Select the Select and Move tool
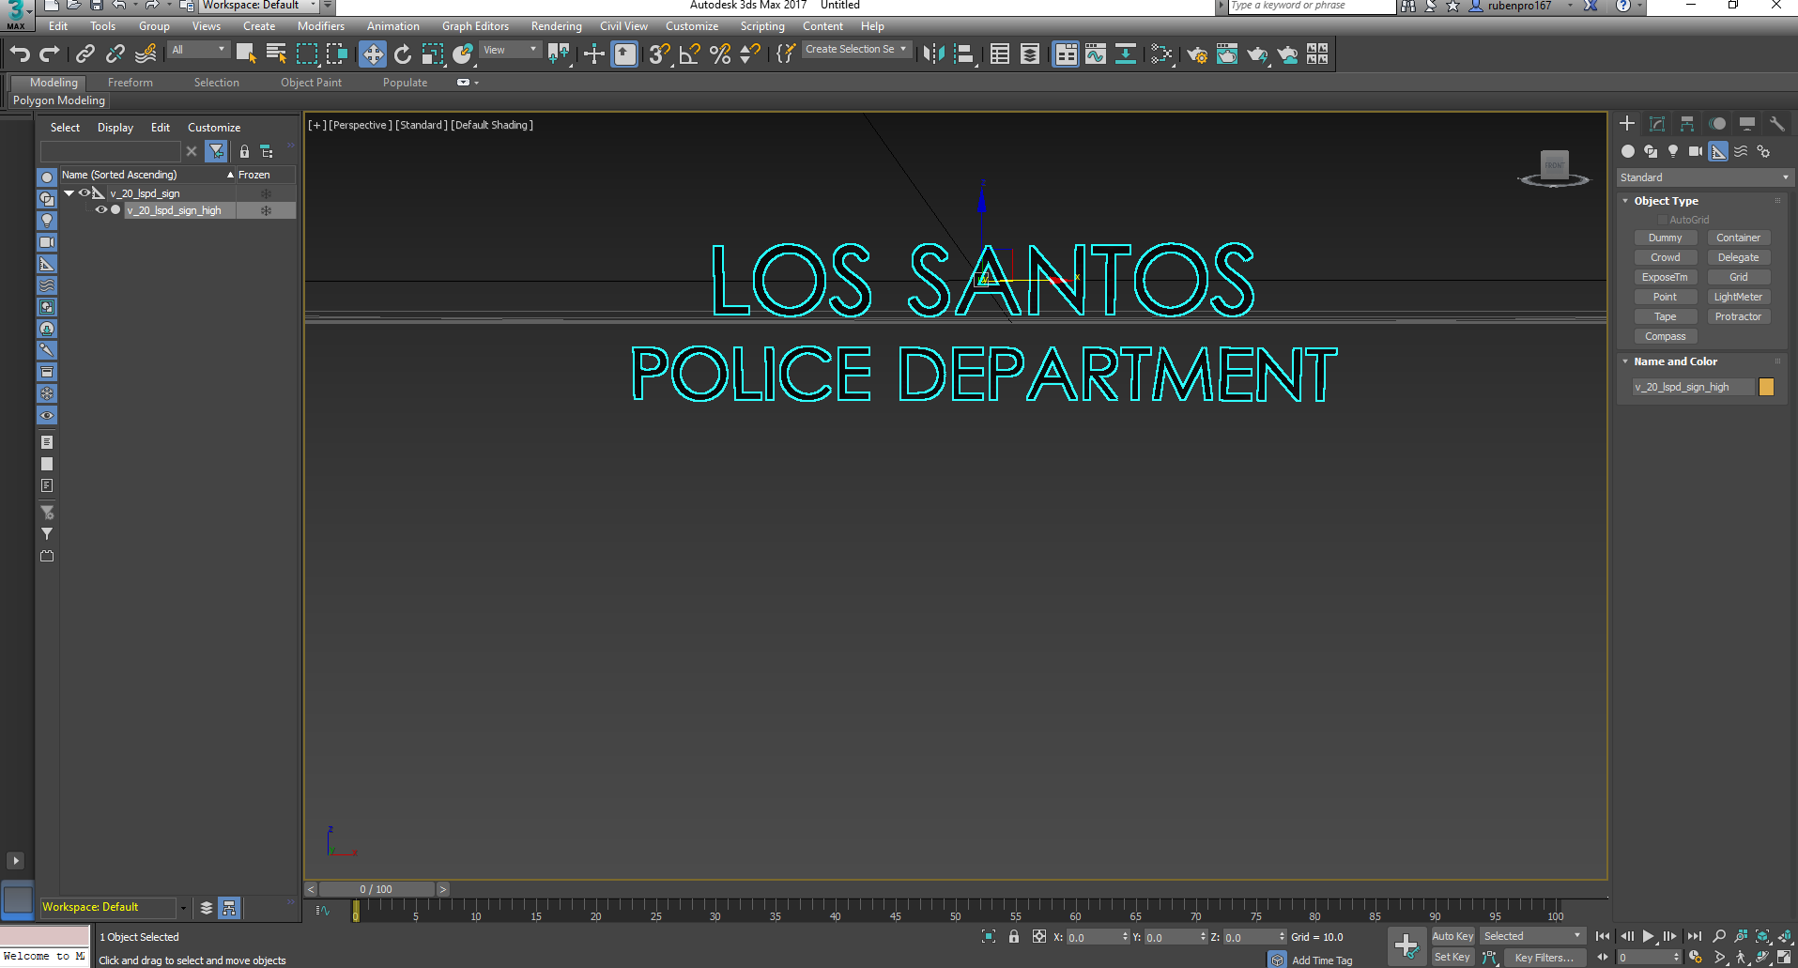 (373, 54)
